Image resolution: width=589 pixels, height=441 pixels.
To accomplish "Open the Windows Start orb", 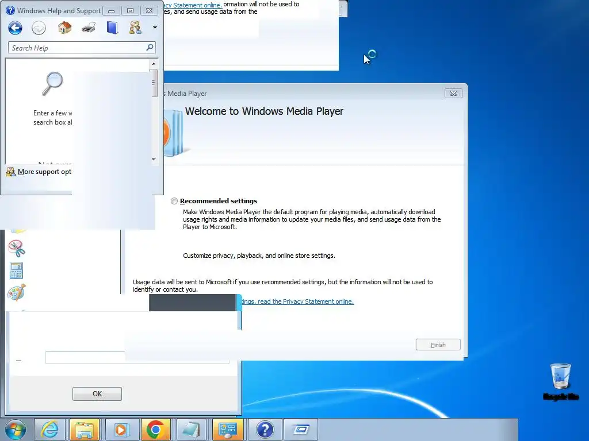I will click(16, 430).
